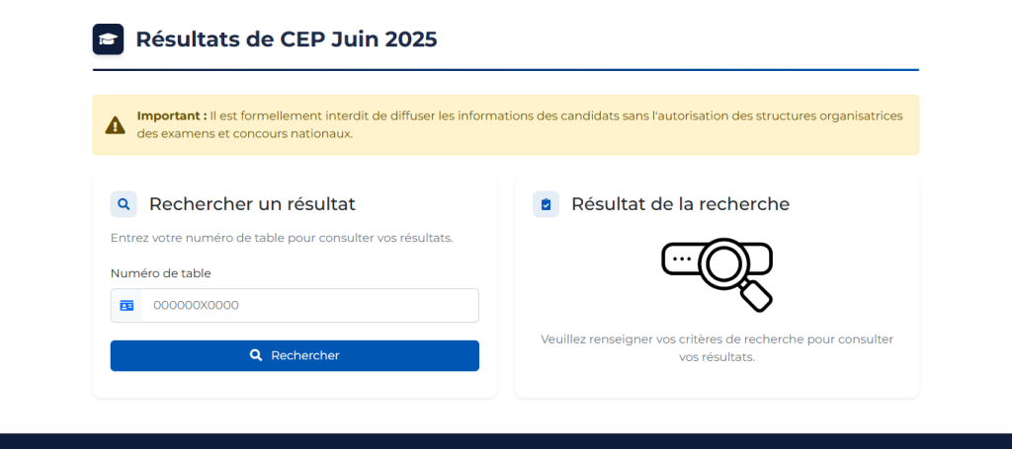Click the blue Rechercher button
This screenshot has width=1012, height=449.
pos(295,355)
